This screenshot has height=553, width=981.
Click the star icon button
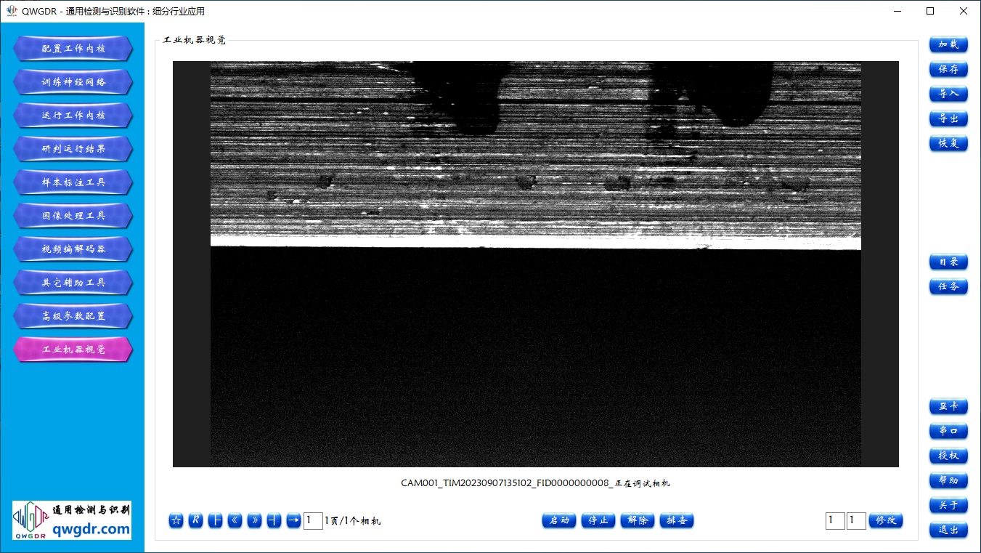point(176,520)
